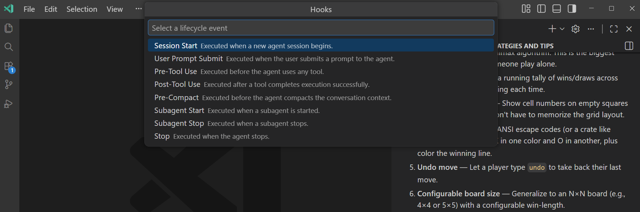Open the Extensions view showing one badge
The height and width of the screenshot is (212, 640).
9,66
